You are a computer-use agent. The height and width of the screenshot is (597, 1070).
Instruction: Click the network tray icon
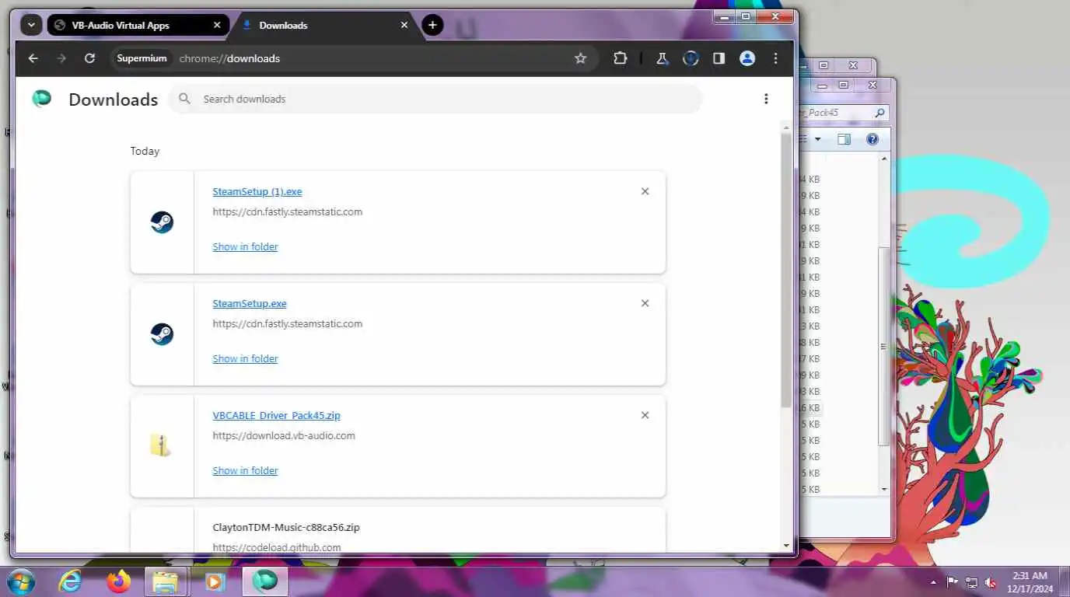(x=971, y=582)
